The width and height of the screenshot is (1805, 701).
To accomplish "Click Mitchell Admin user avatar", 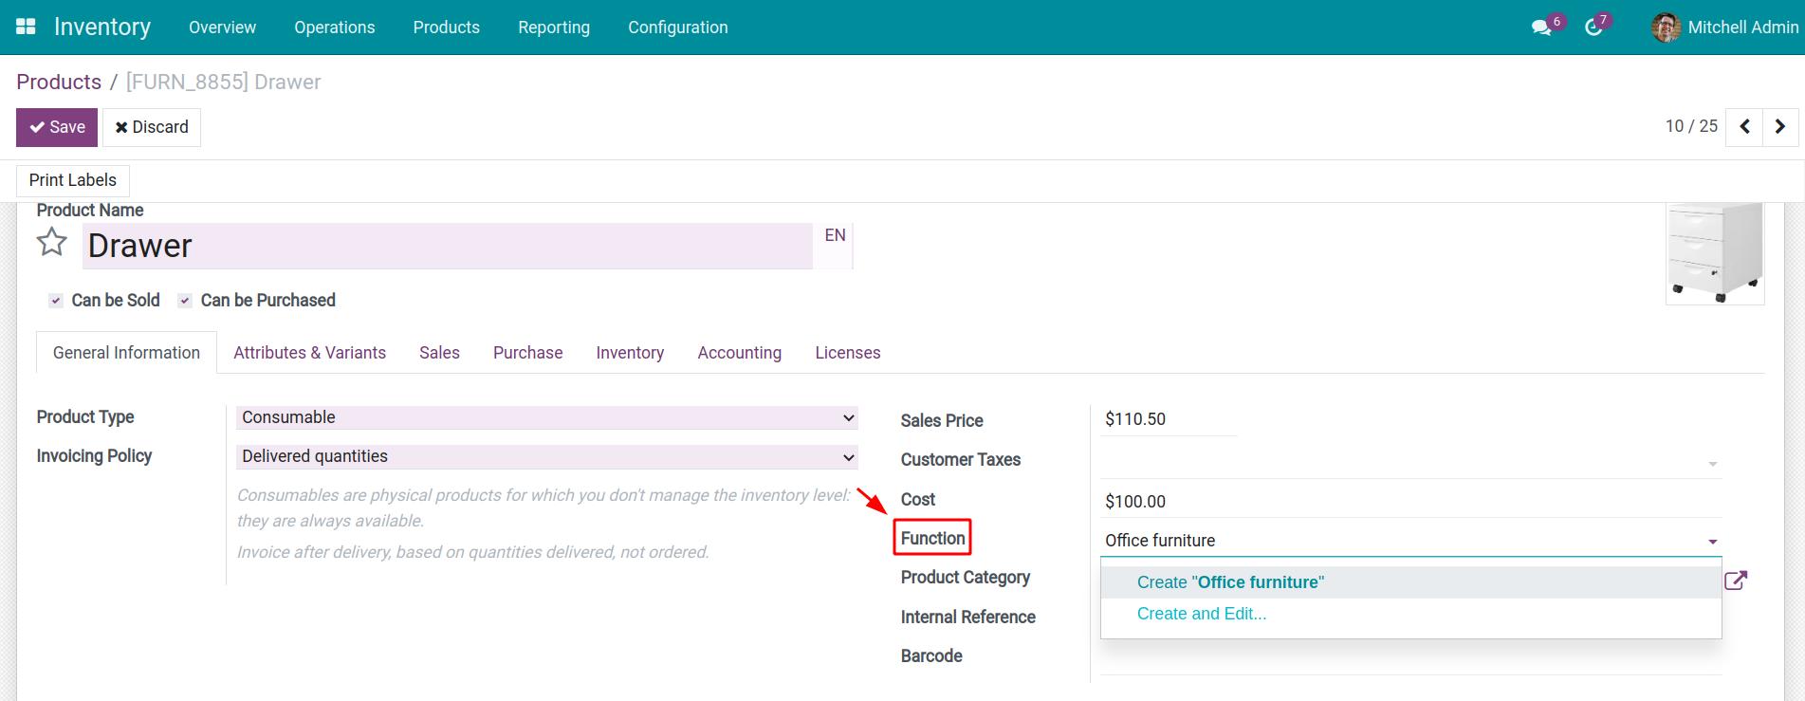I will 1666,28.
